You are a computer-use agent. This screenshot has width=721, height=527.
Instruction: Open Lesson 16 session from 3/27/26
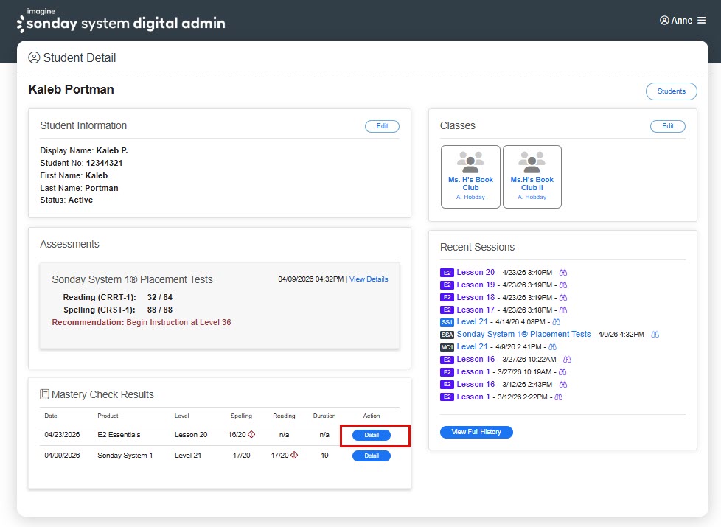[476, 359]
